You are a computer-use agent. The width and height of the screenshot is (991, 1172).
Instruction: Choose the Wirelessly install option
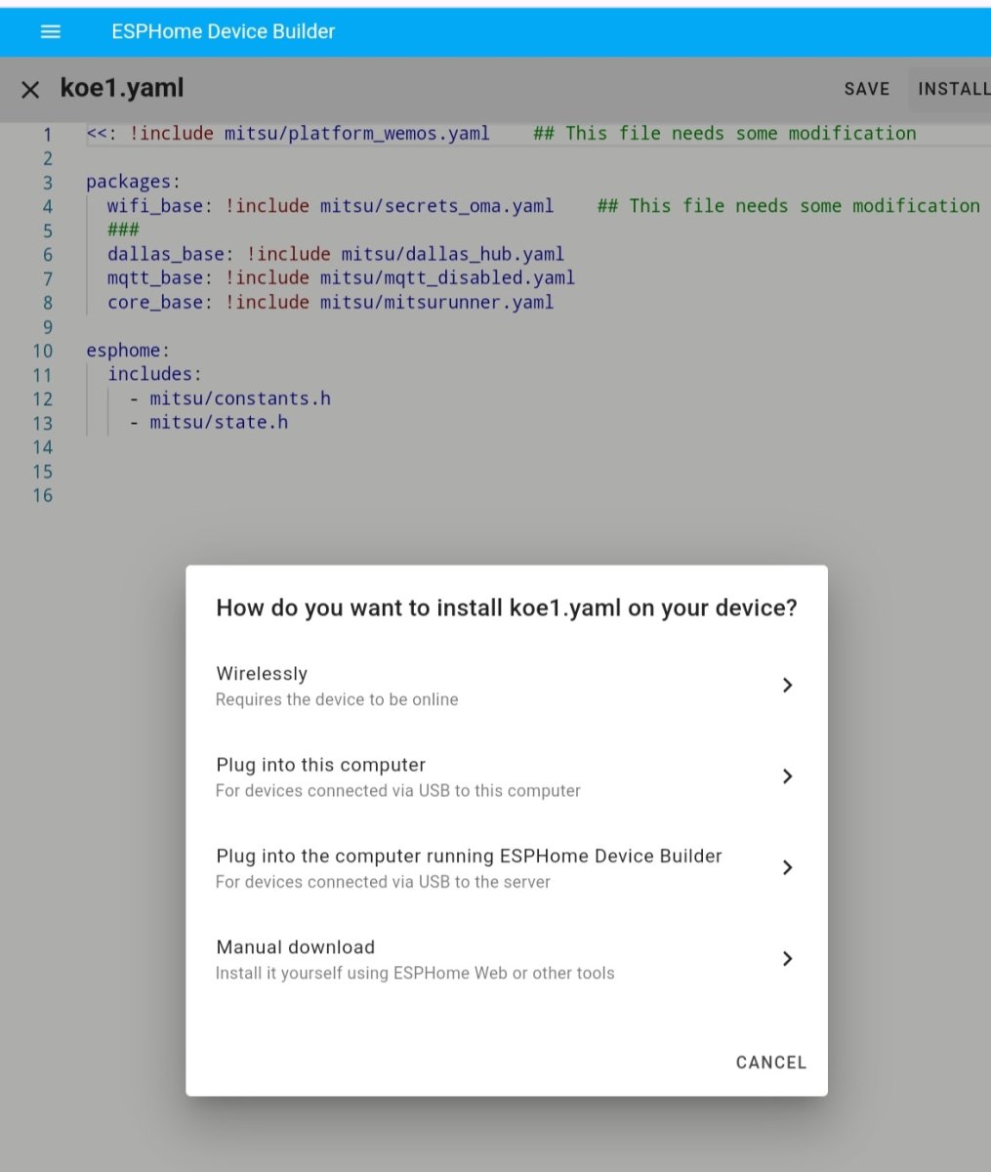coord(506,686)
